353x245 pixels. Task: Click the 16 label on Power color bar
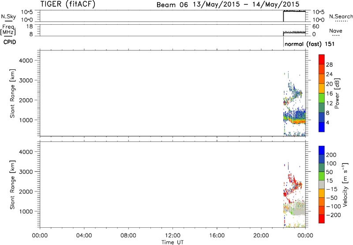pyautogui.click(x=329, y=94)
